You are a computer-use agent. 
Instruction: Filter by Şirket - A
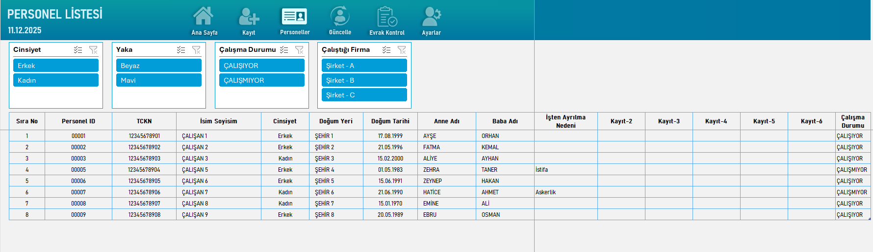click(x=364, y=66)
